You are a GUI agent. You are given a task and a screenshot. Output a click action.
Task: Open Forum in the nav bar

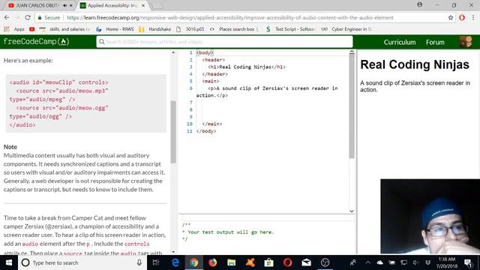point(435,42)
